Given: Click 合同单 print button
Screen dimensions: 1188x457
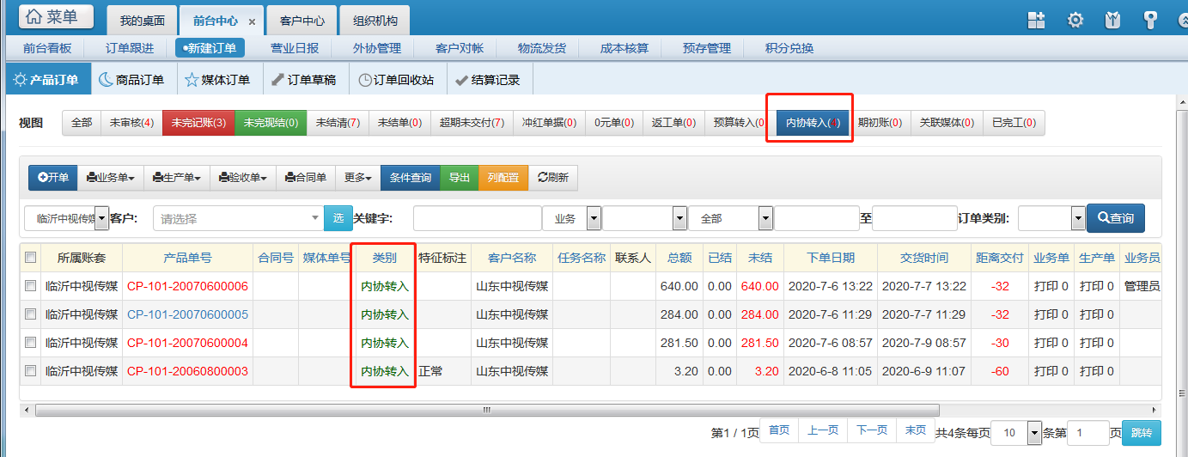Looking at the screenshot, I should pyautogui.click(x=305, y=178).
